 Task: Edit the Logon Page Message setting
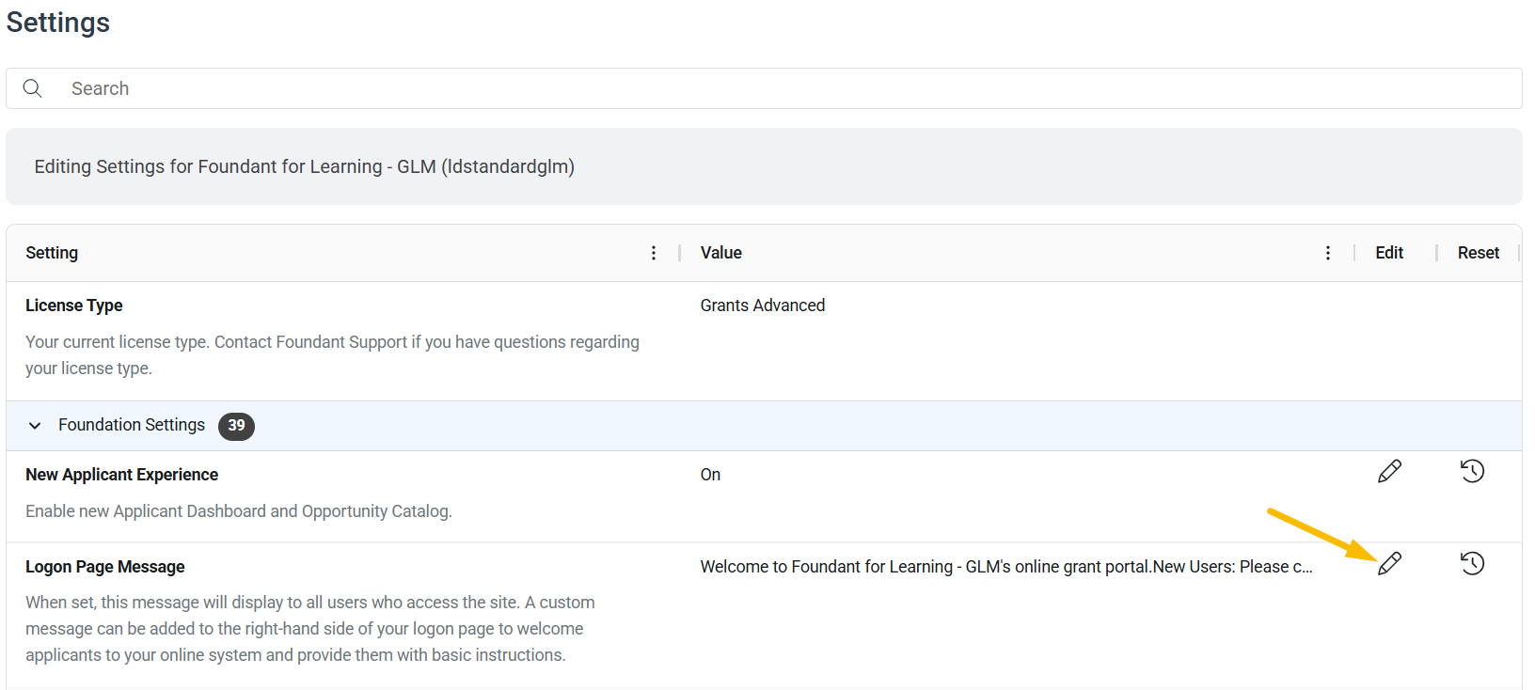[1389, 563]
